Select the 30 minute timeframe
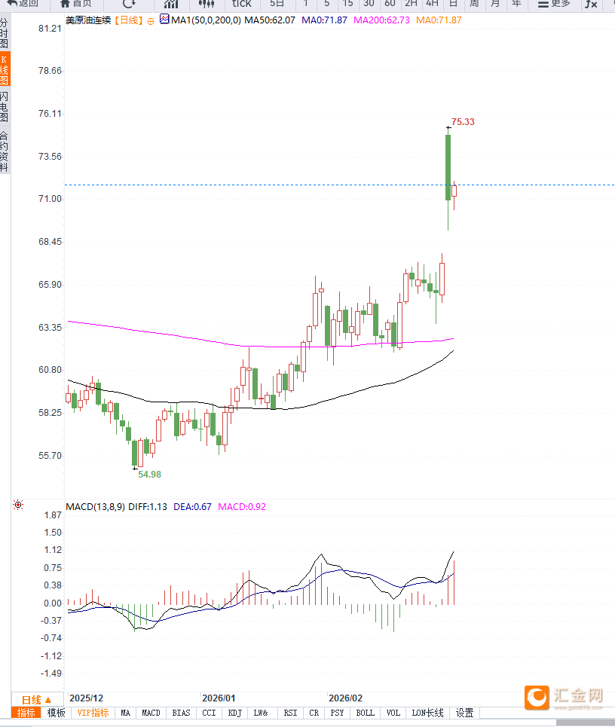 (369, 4)
